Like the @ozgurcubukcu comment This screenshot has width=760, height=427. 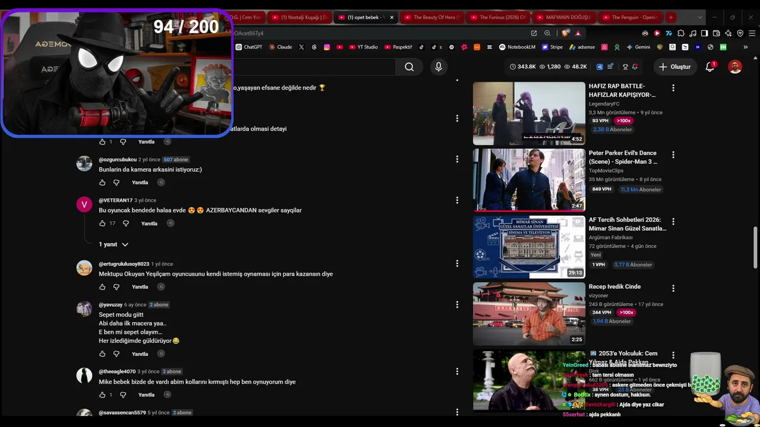pos(102,183)
